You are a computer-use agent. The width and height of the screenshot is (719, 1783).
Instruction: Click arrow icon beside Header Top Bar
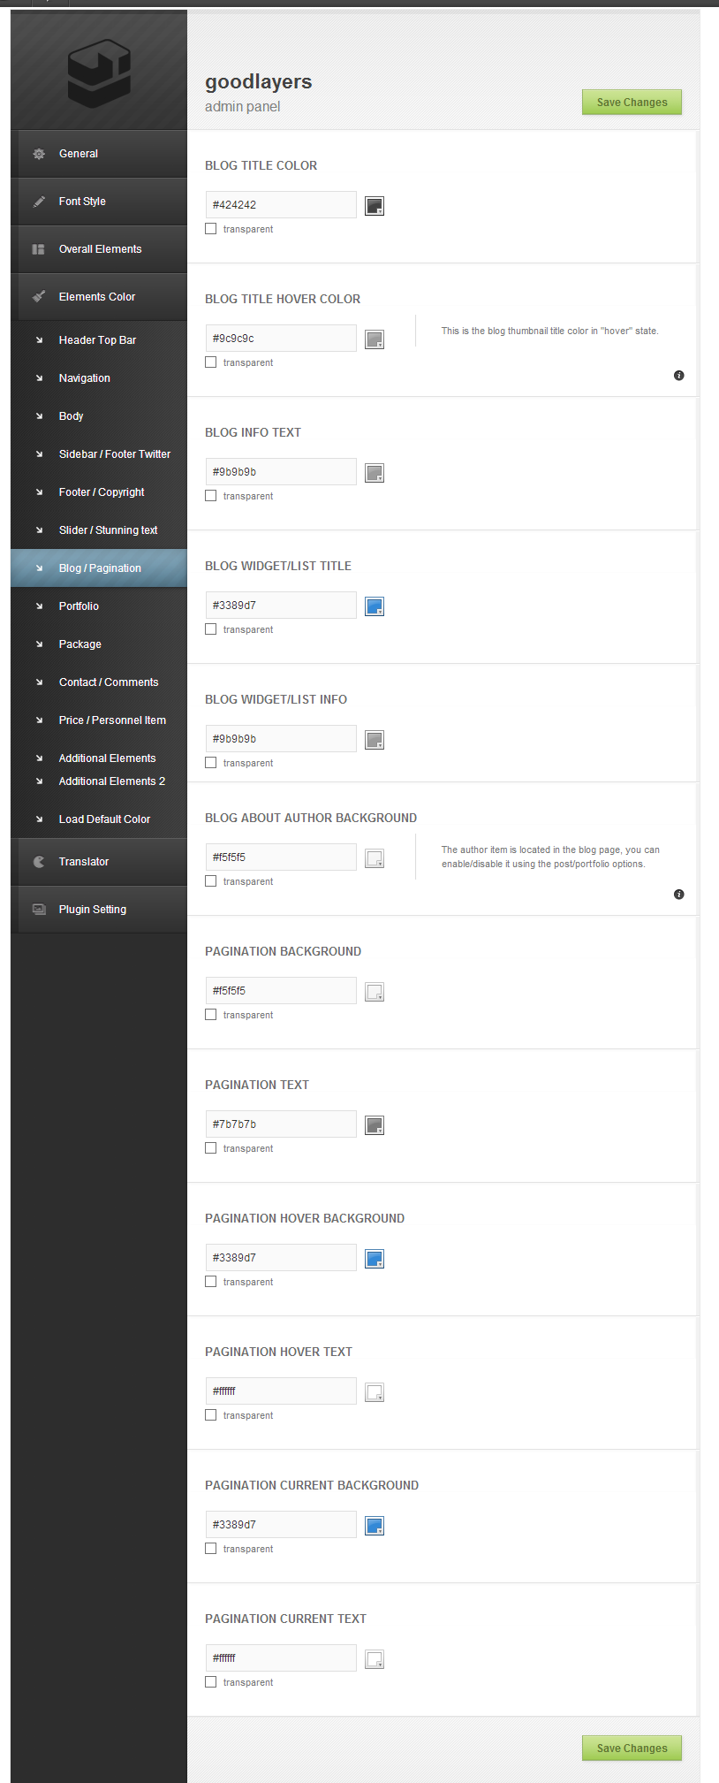[x=39, y=340]
